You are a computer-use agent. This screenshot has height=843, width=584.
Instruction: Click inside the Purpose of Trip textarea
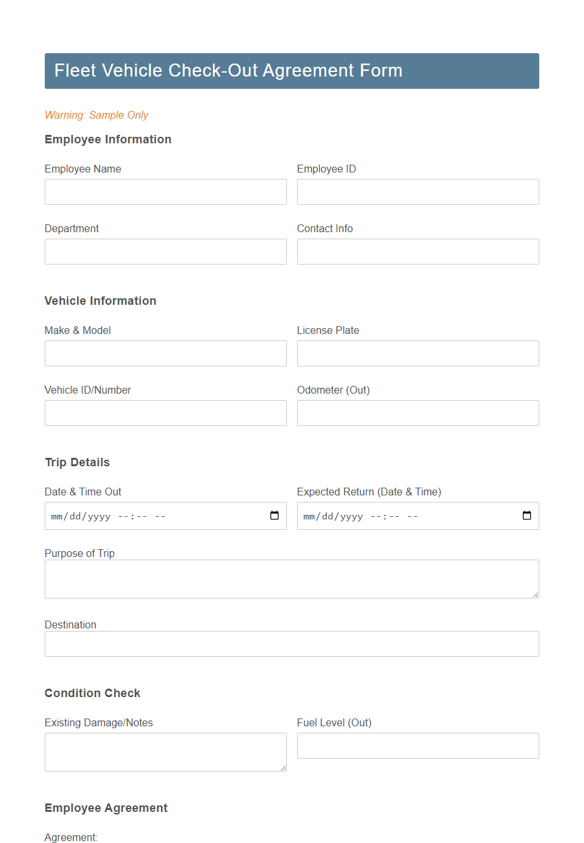pyautogui.click(x=291, y=577)
